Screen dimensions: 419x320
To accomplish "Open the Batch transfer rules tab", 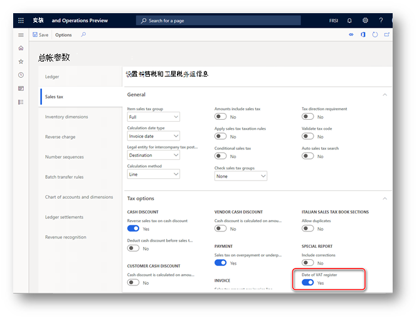I will click(80, 177).
